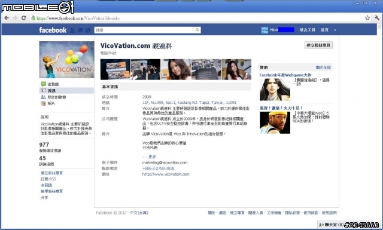383x230 pixels.
Task: Open the first product boxes photo thumbnail
Action: [115, 69]
